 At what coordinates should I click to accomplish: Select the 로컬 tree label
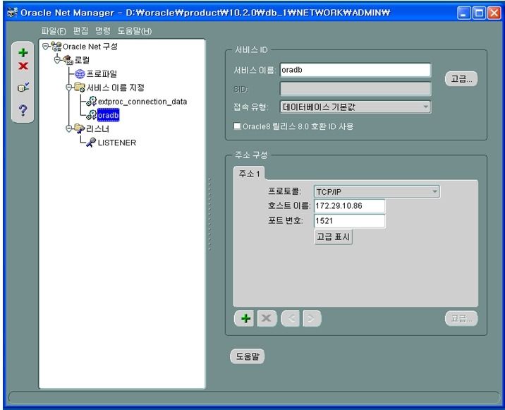(82, 60)
